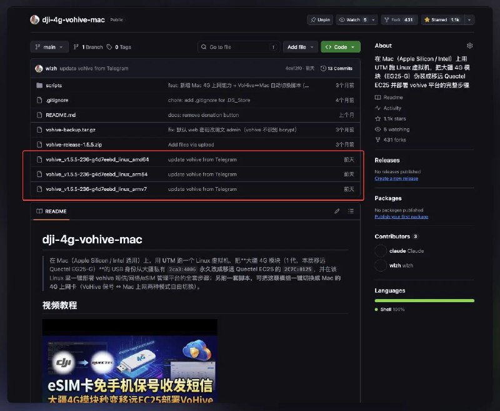Unpin the repository with Unpin button
Viewport: 500px width, 411px height.
coord(320,20)
